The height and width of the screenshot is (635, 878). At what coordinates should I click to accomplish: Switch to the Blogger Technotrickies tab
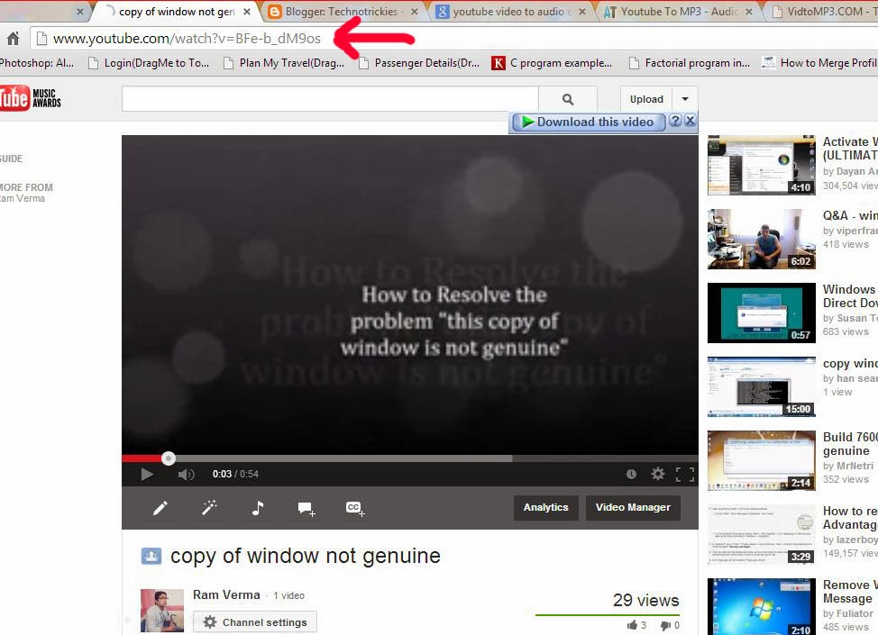(338, 13)
